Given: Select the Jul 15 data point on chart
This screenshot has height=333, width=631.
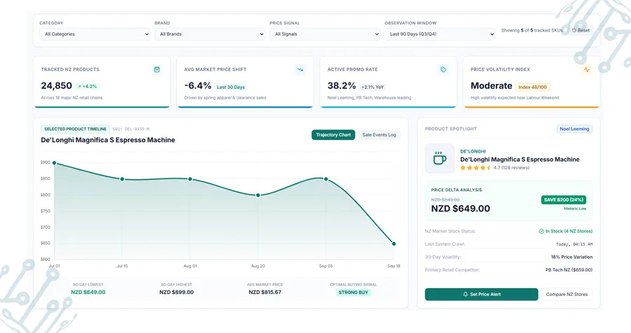Looking at the screenshot, I should [122, 179].
